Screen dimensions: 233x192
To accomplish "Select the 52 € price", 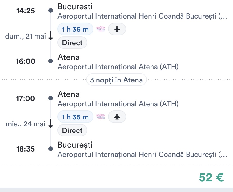I will click(x=211, y=177).
